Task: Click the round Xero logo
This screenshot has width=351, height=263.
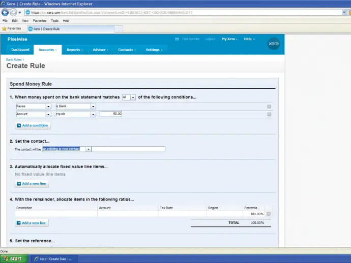Action: pyautogui.click(x=274, y=43)
